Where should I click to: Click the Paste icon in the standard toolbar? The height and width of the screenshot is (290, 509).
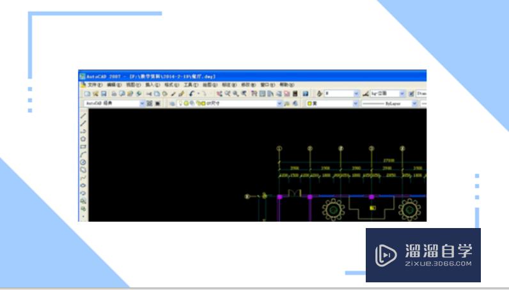(x=165, y=94)
